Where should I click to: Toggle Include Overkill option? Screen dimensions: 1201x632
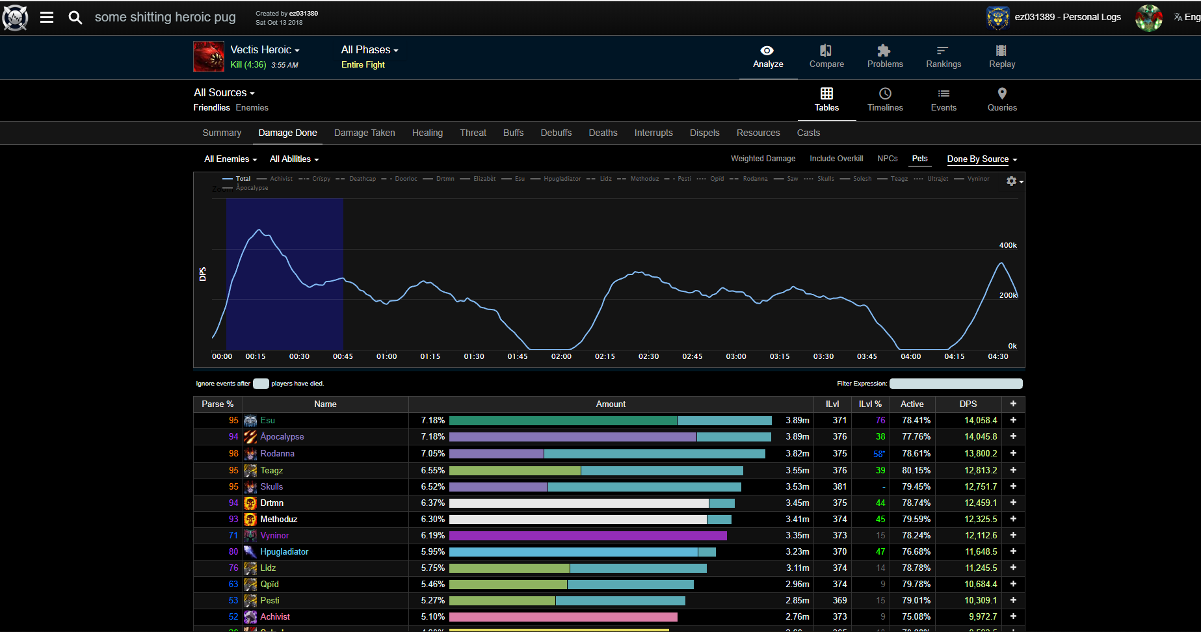click(x=836, y=159)
